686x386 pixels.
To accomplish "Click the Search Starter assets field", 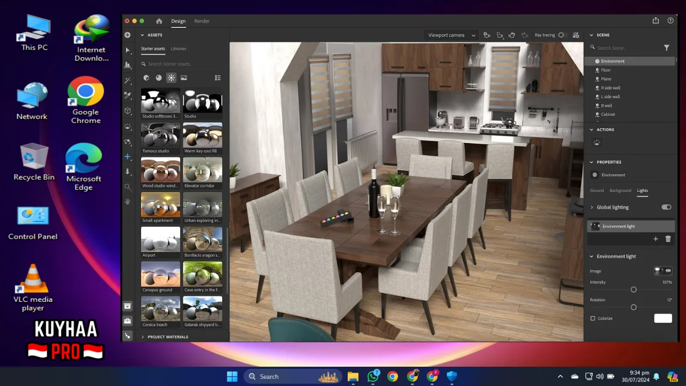I will click(x=181, y=64).
